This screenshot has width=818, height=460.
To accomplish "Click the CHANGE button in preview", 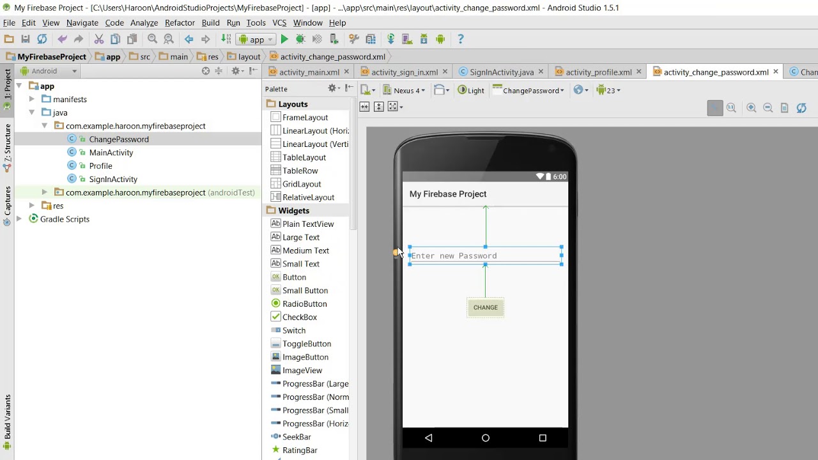I will click(x=485, y=307).
